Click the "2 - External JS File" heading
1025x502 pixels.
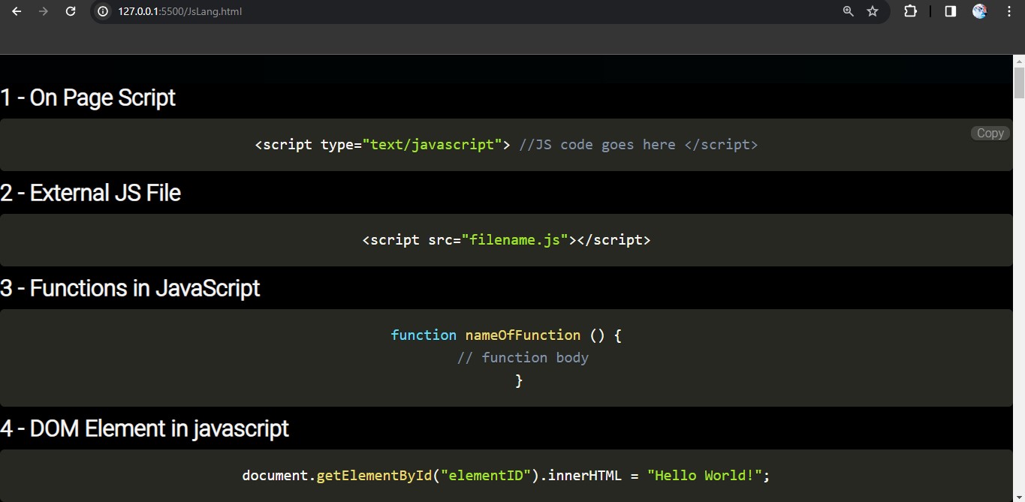90,193
